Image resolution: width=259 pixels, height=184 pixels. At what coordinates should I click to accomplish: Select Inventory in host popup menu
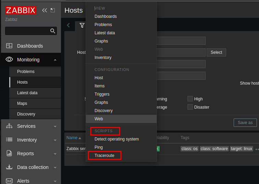click(121, 58)
